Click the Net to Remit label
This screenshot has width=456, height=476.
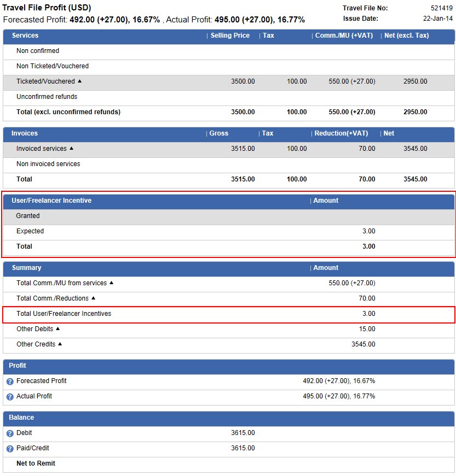tap(36, 463)
